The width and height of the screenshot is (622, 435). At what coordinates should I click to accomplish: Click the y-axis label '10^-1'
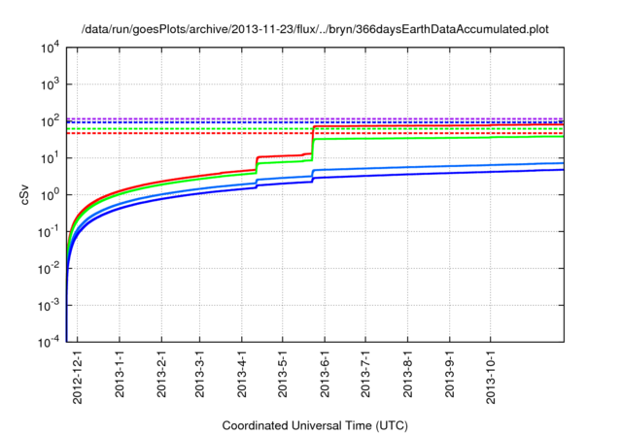click(x=50, y=232)
